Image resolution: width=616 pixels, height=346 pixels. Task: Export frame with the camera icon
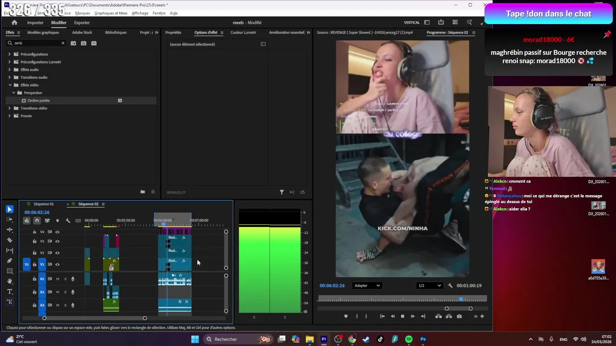coord(459,316)
